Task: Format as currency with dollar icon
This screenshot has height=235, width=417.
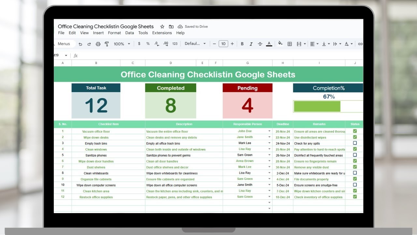Action: (x=139, y=44)
